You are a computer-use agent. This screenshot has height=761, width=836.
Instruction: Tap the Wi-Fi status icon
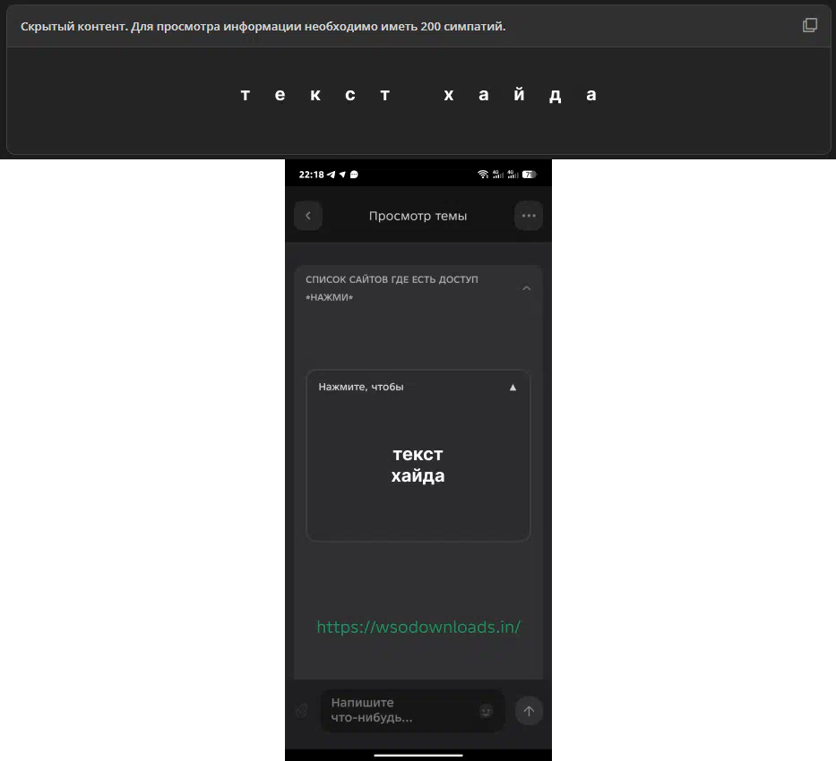click(x=483, y=175)
